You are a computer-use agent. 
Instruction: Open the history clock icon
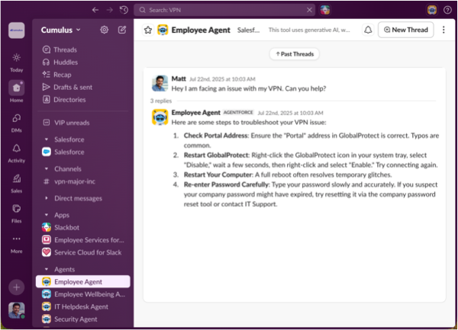[x=124, y=10]
